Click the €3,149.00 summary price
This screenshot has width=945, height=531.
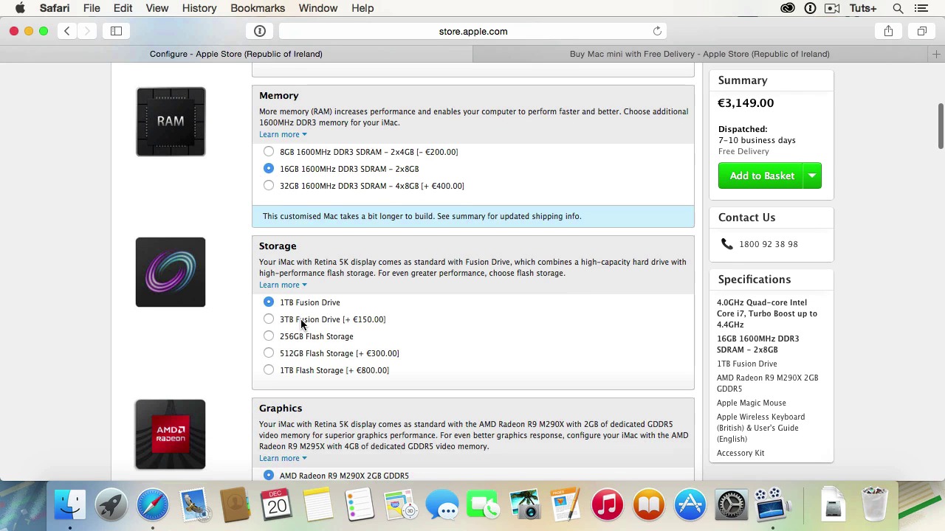click(x=746, y=103)
